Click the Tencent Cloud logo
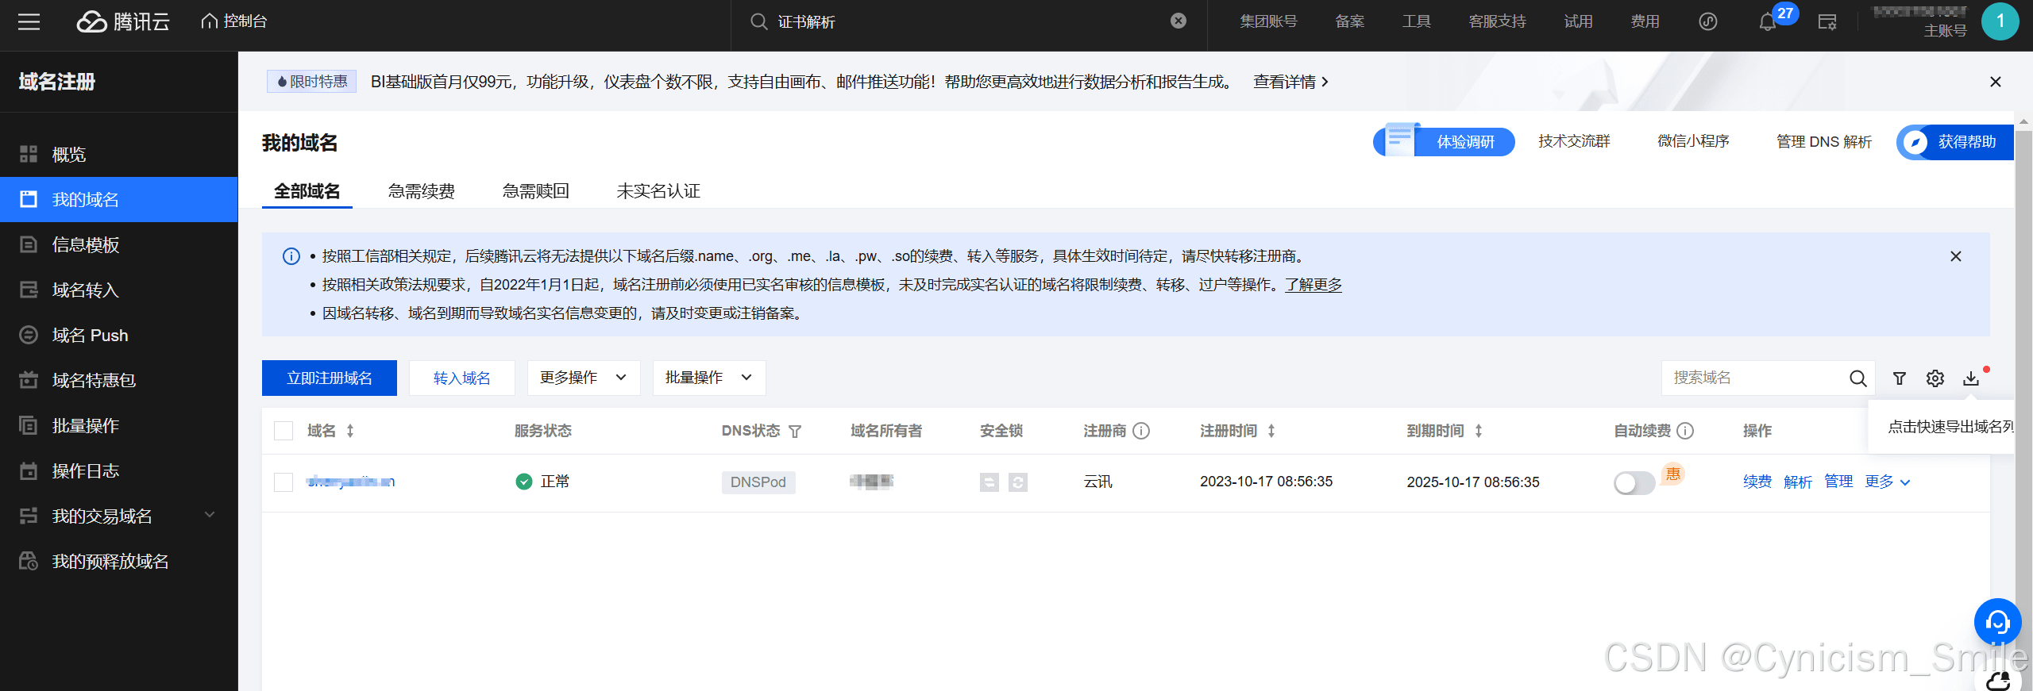Image resolution: width=2033 pixels, height=691 pixels. coord(123,21)
